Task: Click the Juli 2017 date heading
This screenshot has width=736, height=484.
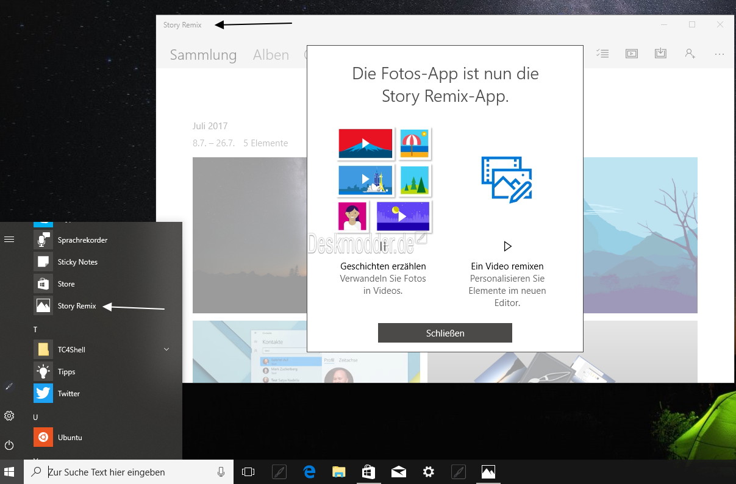Action: click(209, 126)
